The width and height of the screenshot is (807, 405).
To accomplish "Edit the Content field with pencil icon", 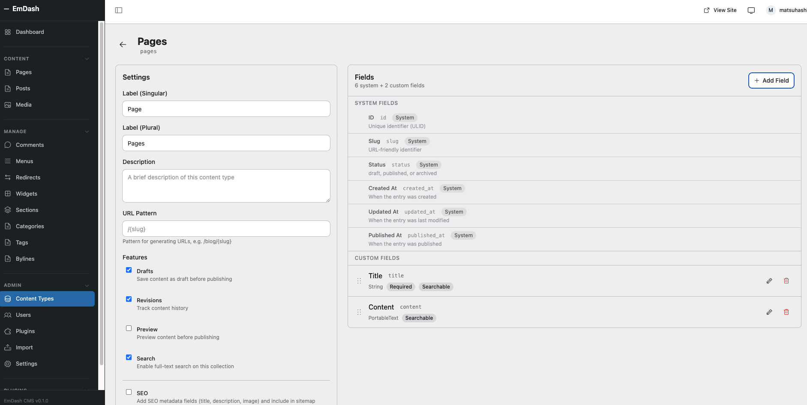I will [x=769, y=312].
